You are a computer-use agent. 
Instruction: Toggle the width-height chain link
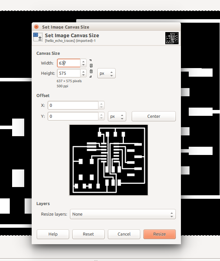91,68
